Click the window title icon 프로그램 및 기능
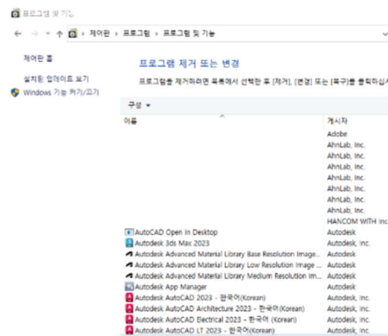 [x=15, y=13]
